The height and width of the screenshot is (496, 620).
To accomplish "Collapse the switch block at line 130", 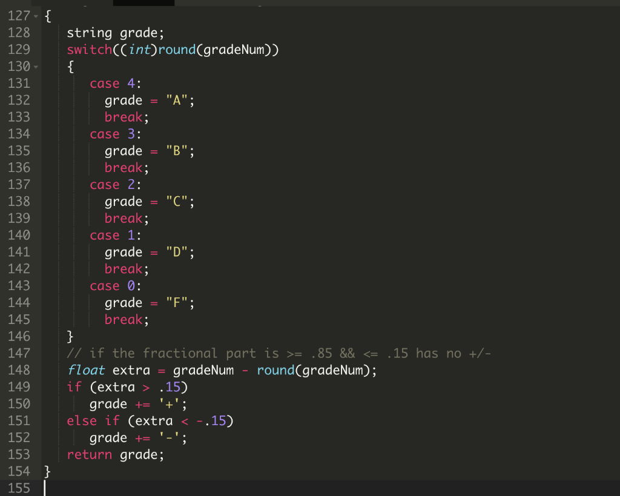I will [35, 67].
